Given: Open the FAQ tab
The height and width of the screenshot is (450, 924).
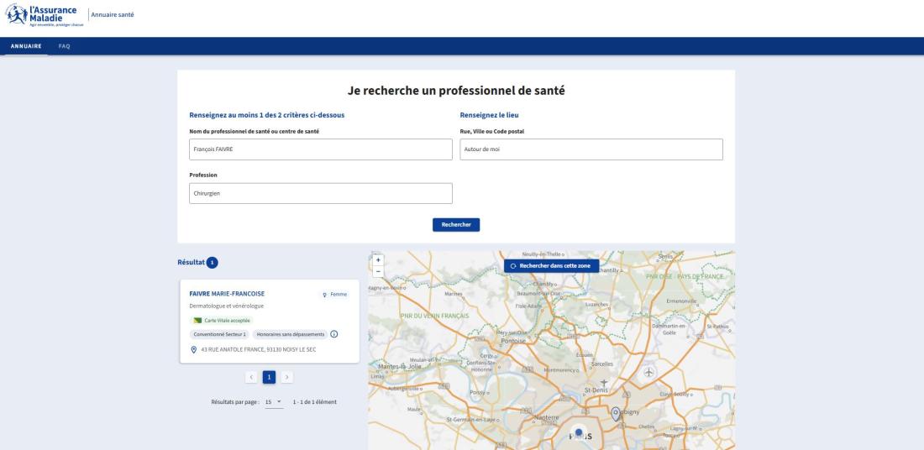Looking at the screenshot, I should (64, 45).
